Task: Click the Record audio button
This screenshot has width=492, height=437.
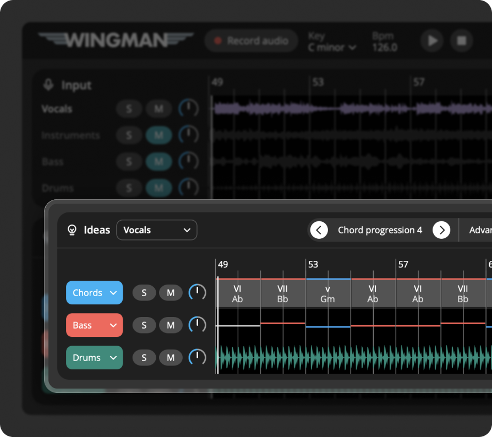Action: click(x=251, y=41)
